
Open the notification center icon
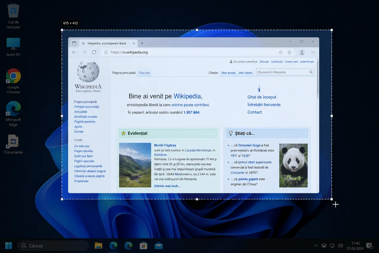(369, 246)
